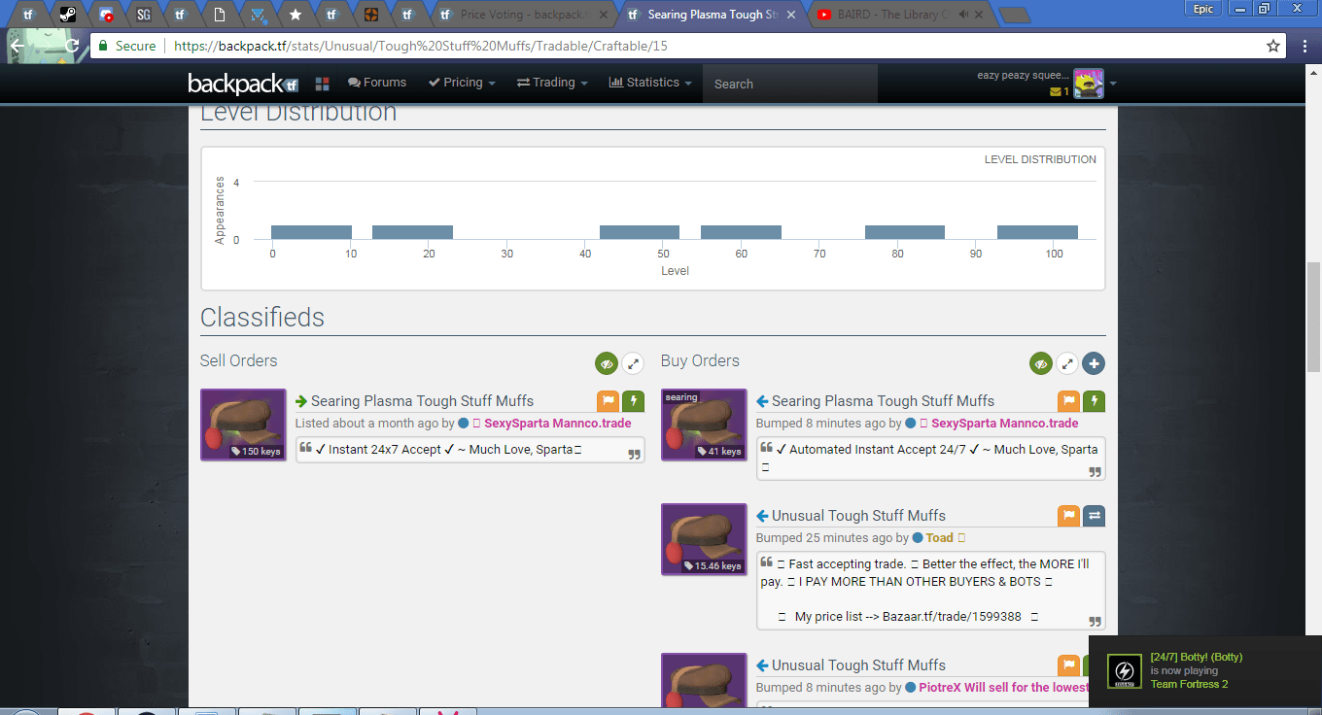Click the Sell Orders heading text
This screenshot has height=715, width=1322.
click(239, 360)
